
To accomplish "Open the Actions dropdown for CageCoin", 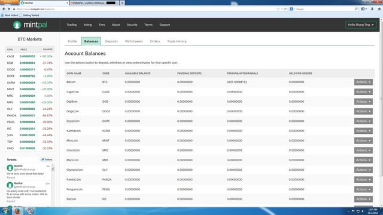I will (x=363, y=92).
